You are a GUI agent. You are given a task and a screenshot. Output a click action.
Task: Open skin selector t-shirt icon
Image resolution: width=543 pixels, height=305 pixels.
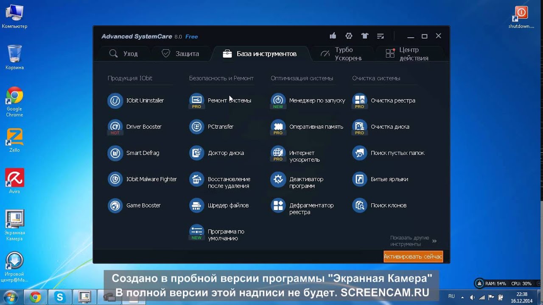click(x=364, y=36)
